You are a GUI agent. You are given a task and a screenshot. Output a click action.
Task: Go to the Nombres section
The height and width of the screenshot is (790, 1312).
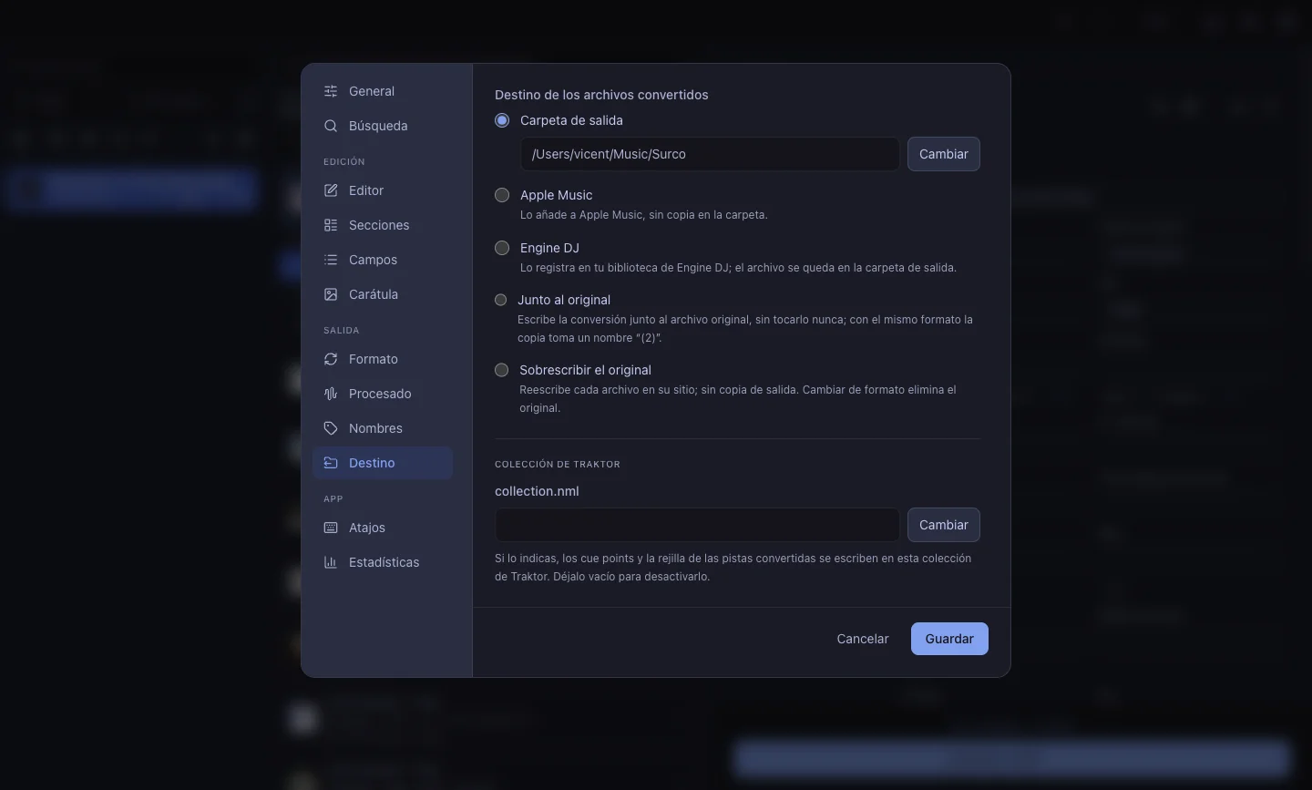(x=383, y=428)
